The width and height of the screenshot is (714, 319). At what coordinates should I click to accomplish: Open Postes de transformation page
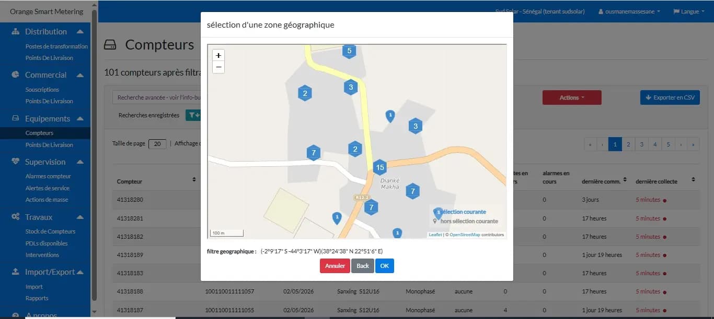(x=56, y=46)
